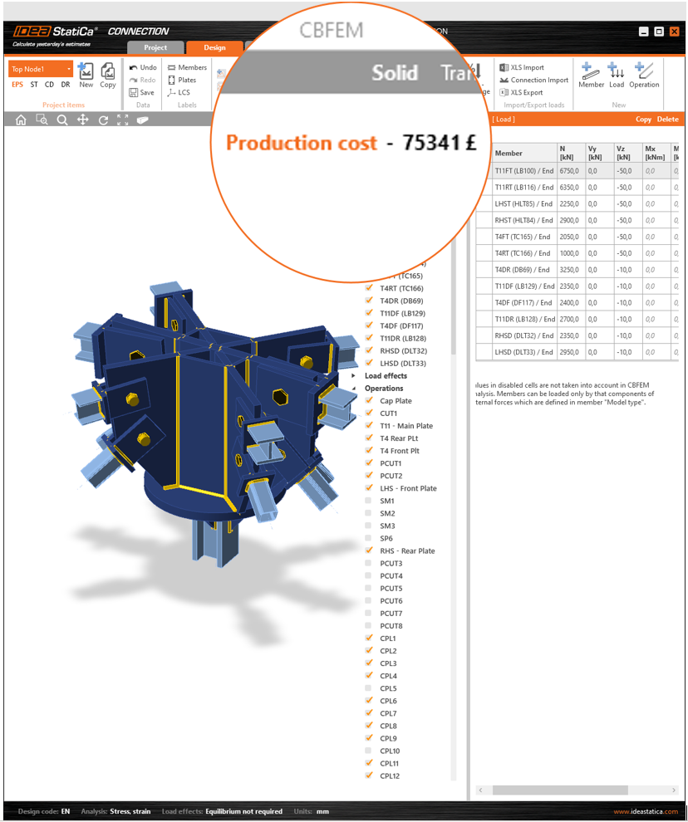Toggle perspective view cube icon

coord(143,120)
